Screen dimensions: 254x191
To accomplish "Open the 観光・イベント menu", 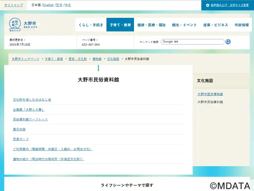I will (184, 25).
